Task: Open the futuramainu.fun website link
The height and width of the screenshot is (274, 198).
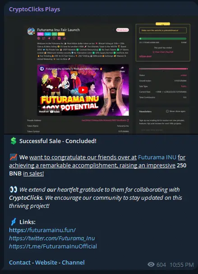Action: pos(42,230)
